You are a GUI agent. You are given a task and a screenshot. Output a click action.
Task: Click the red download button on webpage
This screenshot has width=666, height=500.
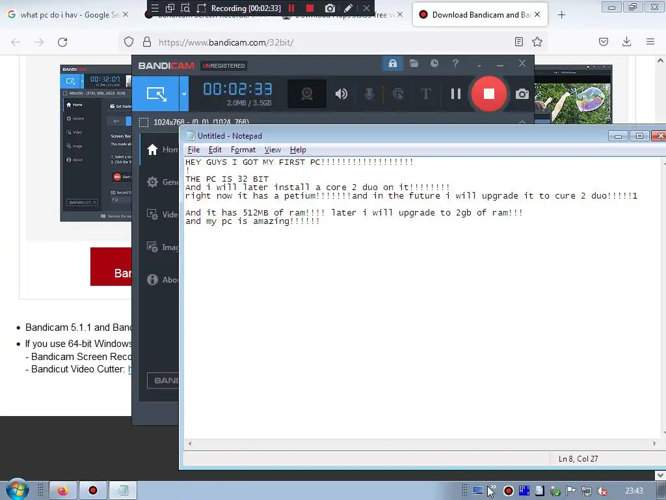pyautogui.click(x=111, y=266)
